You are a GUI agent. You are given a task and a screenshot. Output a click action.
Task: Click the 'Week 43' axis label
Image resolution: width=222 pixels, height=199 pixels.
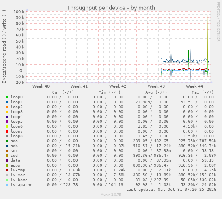tap(156, 86)
